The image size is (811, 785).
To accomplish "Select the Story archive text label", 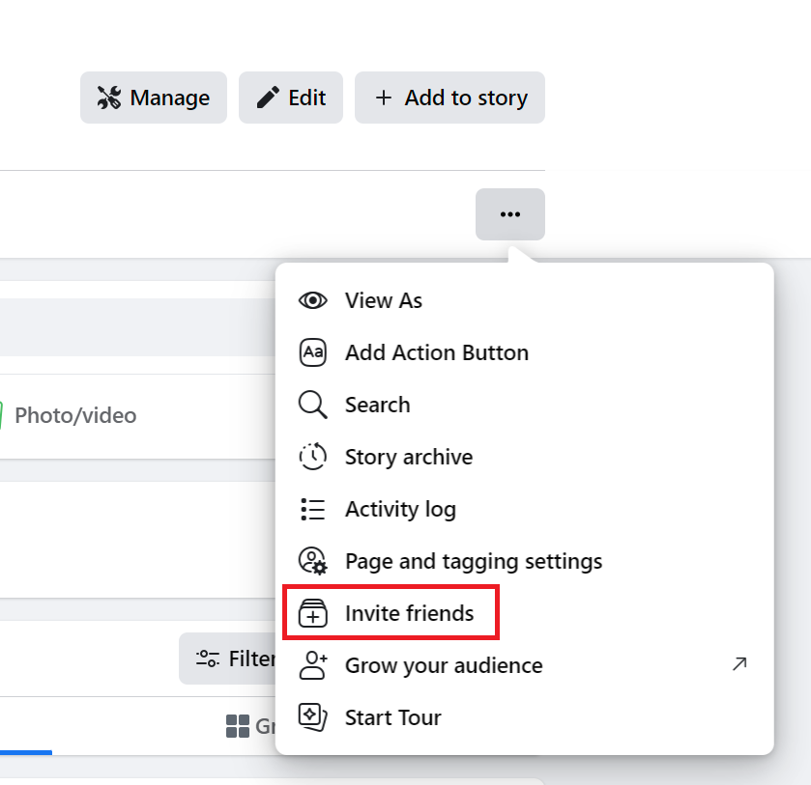I will 408,457.
